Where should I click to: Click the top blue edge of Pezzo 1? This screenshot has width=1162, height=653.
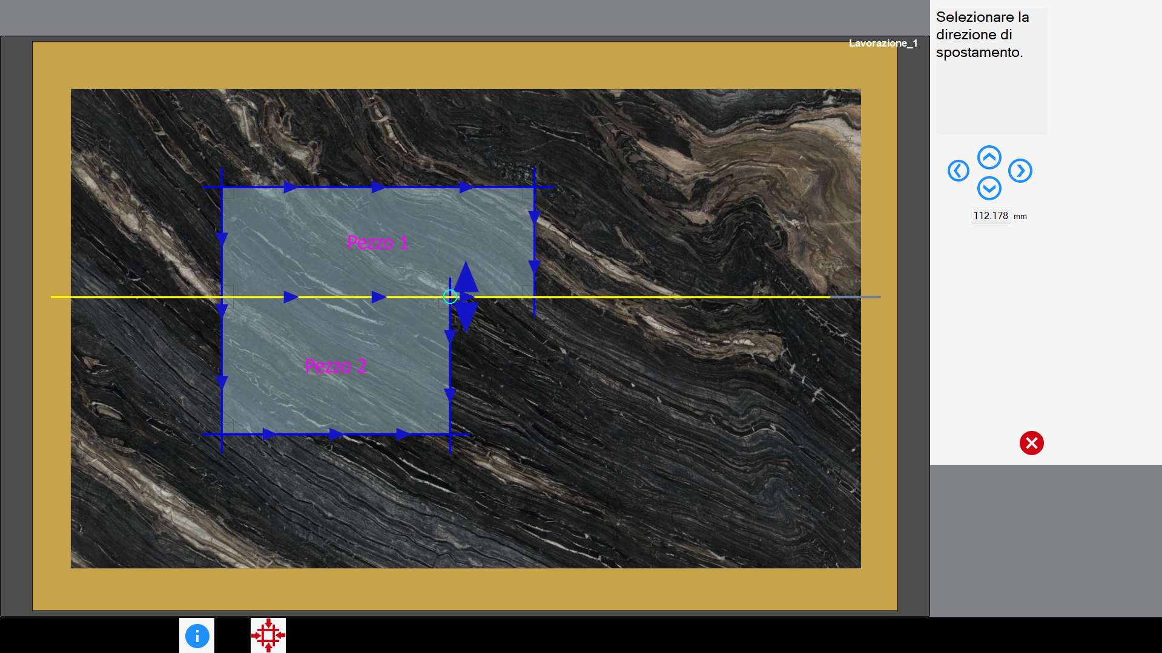click(x=378, y=188)
